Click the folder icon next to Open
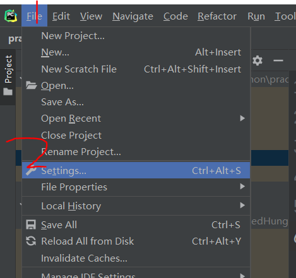The height and width of the screenshot is (278, 296). 32,86
